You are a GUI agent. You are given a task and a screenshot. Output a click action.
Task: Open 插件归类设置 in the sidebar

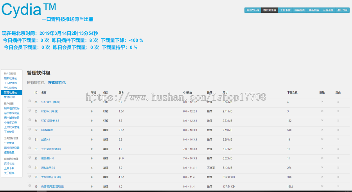click(x=12, y=148)
